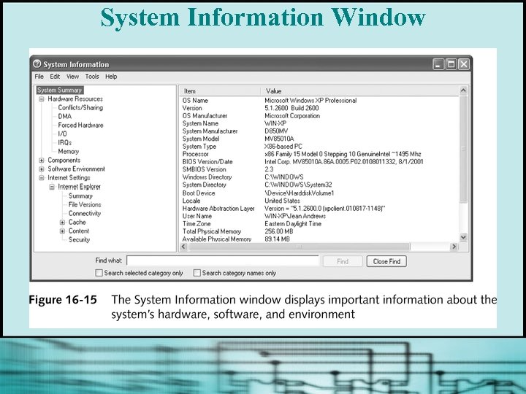The height and width of the screenshot is (394, 526).
Task: Enable Search category names only
Action: (x=197, y=273)
